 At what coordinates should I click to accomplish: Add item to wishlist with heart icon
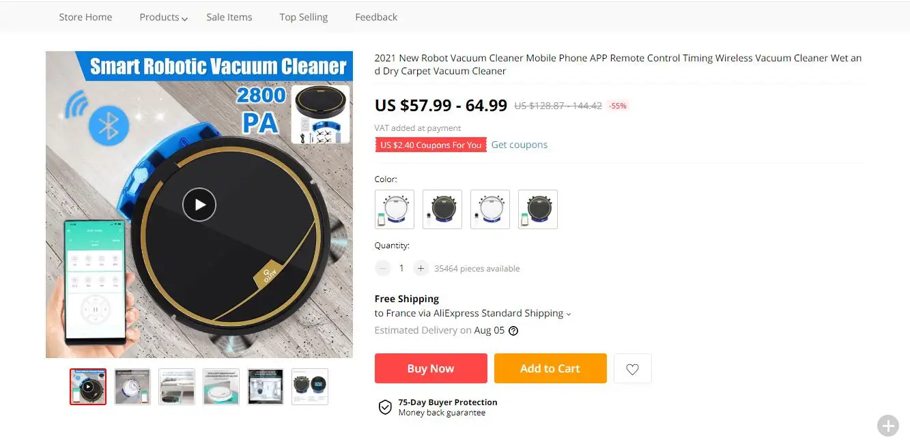[632, 368]
